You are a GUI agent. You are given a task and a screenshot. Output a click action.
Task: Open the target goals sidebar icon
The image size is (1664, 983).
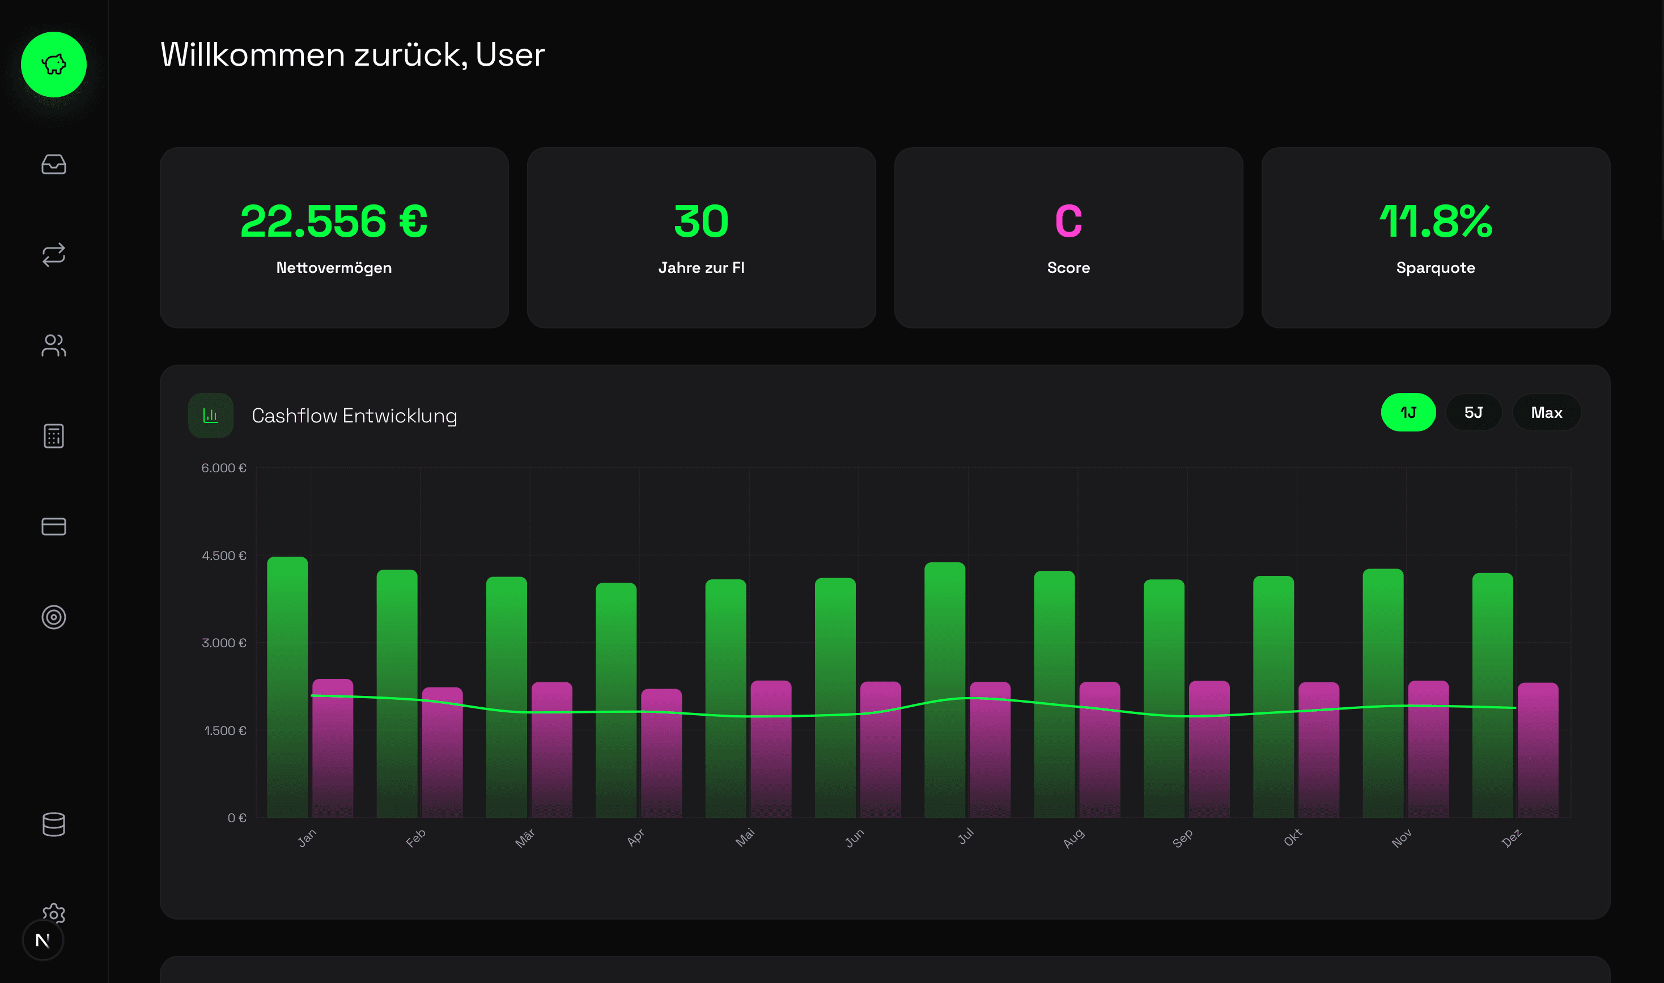(54, 617)
